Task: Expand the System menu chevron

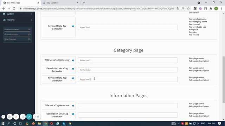Action: (32, 14)
